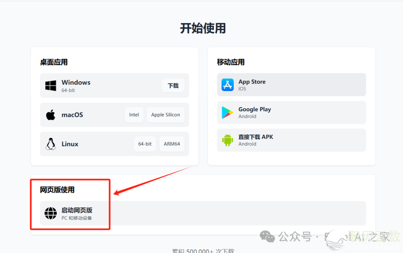403x253 pixels.
Task: Select the Linux ARM64 download
Action: (172, 144)
